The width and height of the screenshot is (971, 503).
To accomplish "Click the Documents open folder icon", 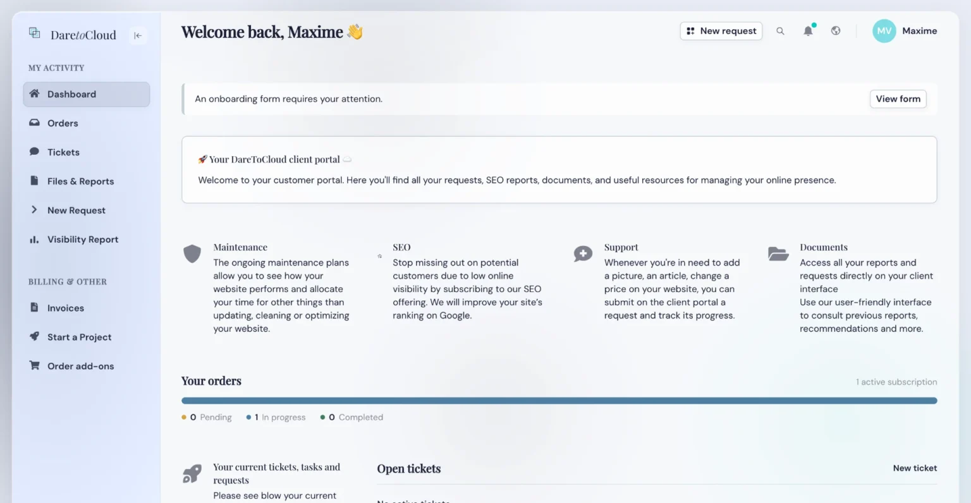I will point(778,254).
